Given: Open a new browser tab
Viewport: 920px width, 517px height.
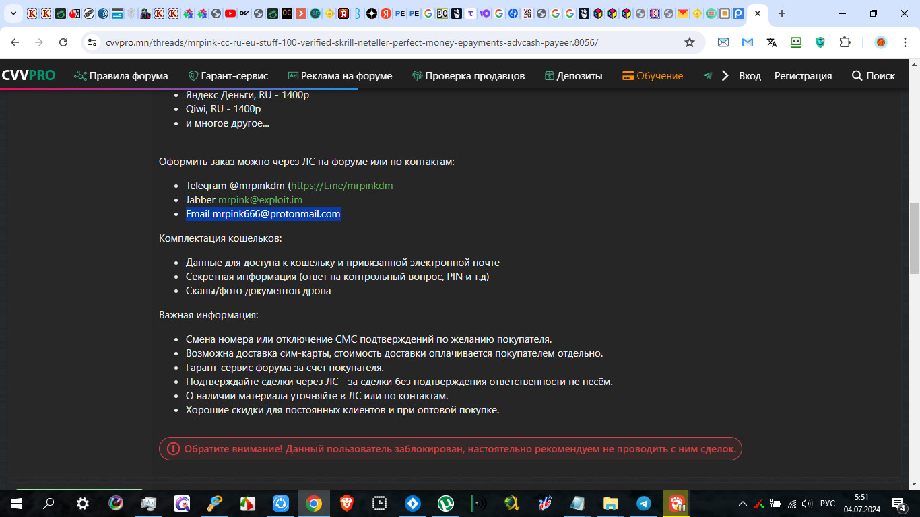Looking at the screenshot, I should (782, 13).
